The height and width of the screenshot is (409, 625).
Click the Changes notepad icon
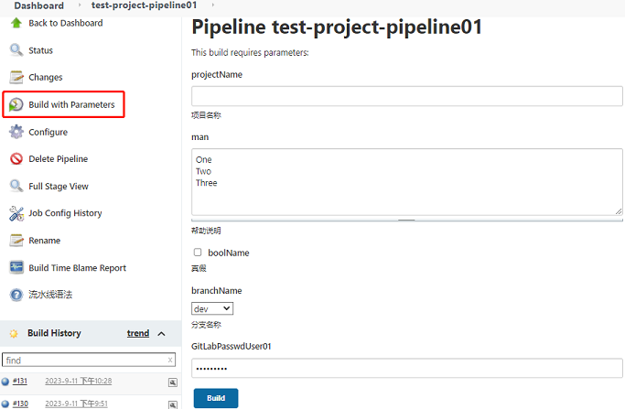point(16,78)
